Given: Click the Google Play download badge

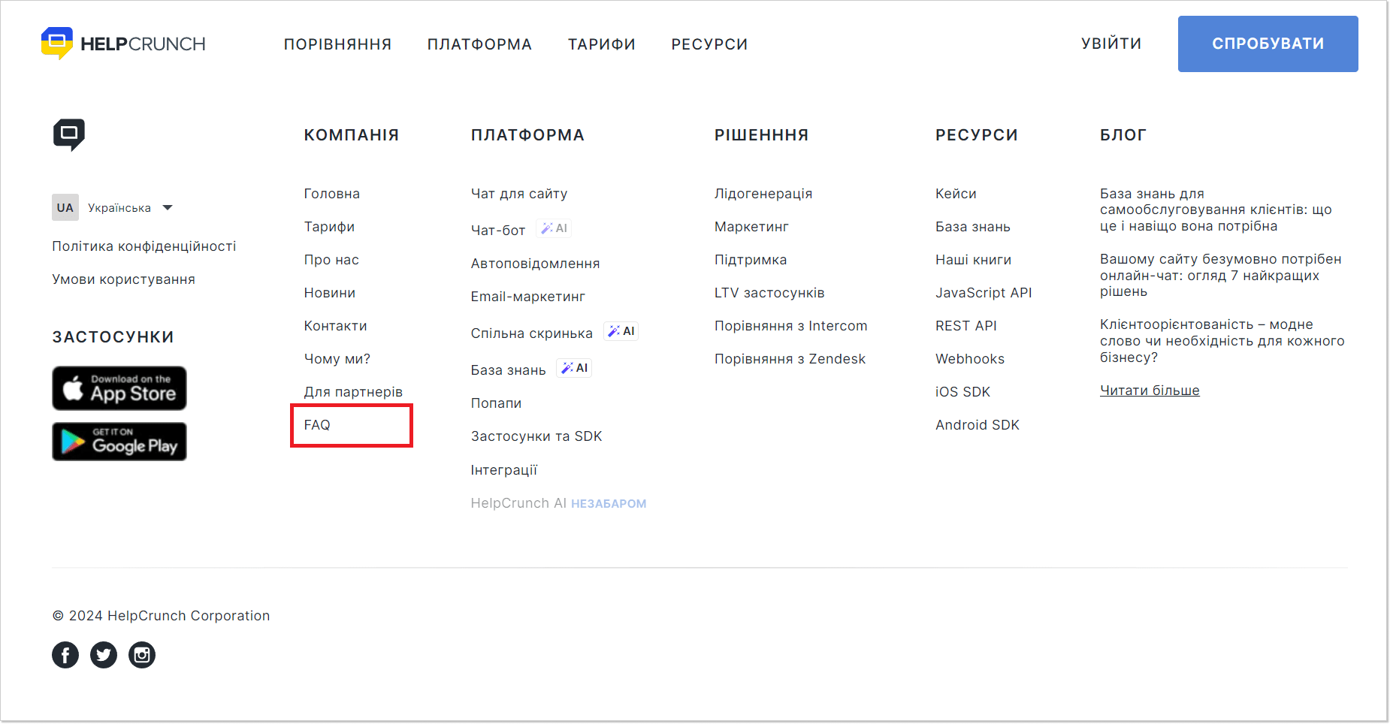Looking at the screenshot, I should point(119,442).
